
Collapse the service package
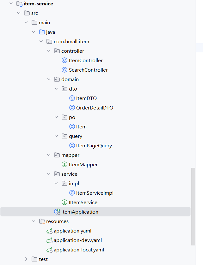click(49, 174)
